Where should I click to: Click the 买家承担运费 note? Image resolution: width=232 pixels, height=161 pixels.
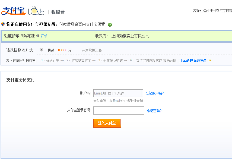[x=92, y=50]
